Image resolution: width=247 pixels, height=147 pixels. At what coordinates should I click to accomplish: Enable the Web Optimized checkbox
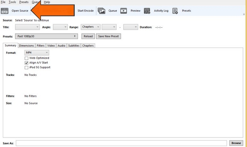(26, 58)
